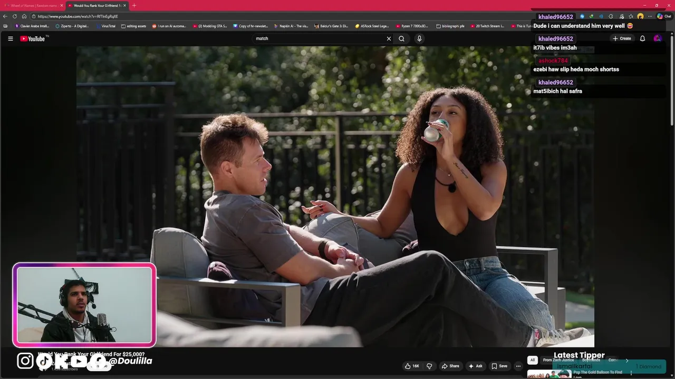
Task: Dislike the video with thumbs down
Action: (429, 366)
